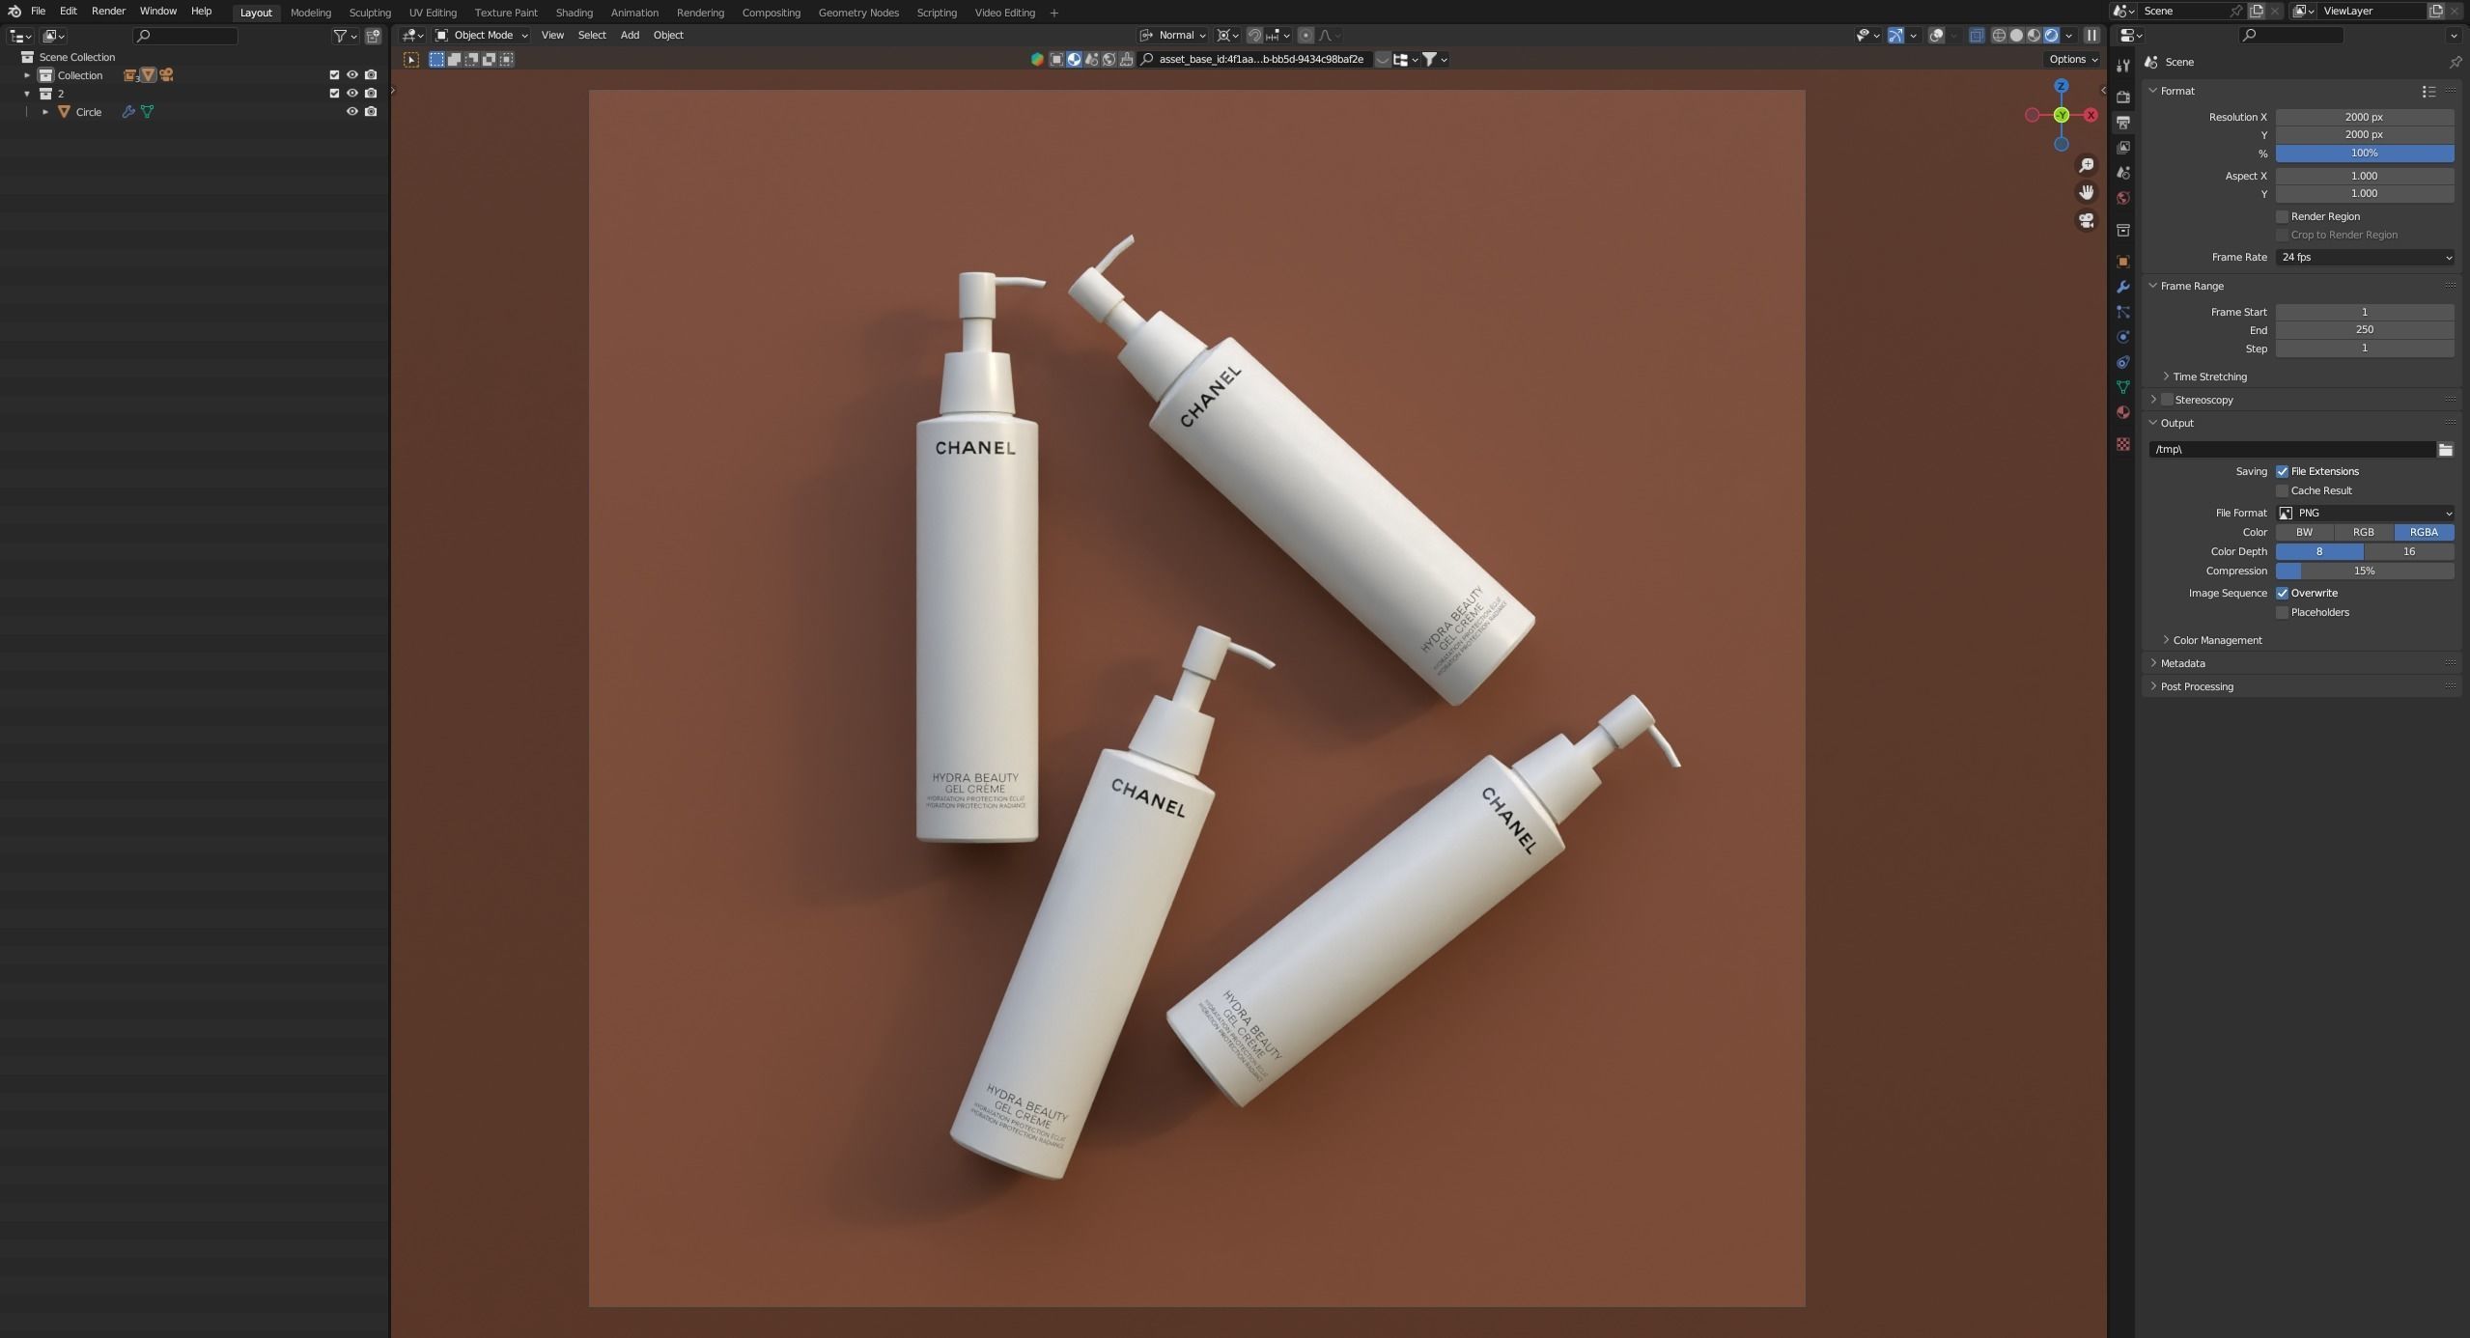Toggle the File Extensions checkbox
The height and width of the screenshot is (1338, 2470).
click(x=2282, y=471)
